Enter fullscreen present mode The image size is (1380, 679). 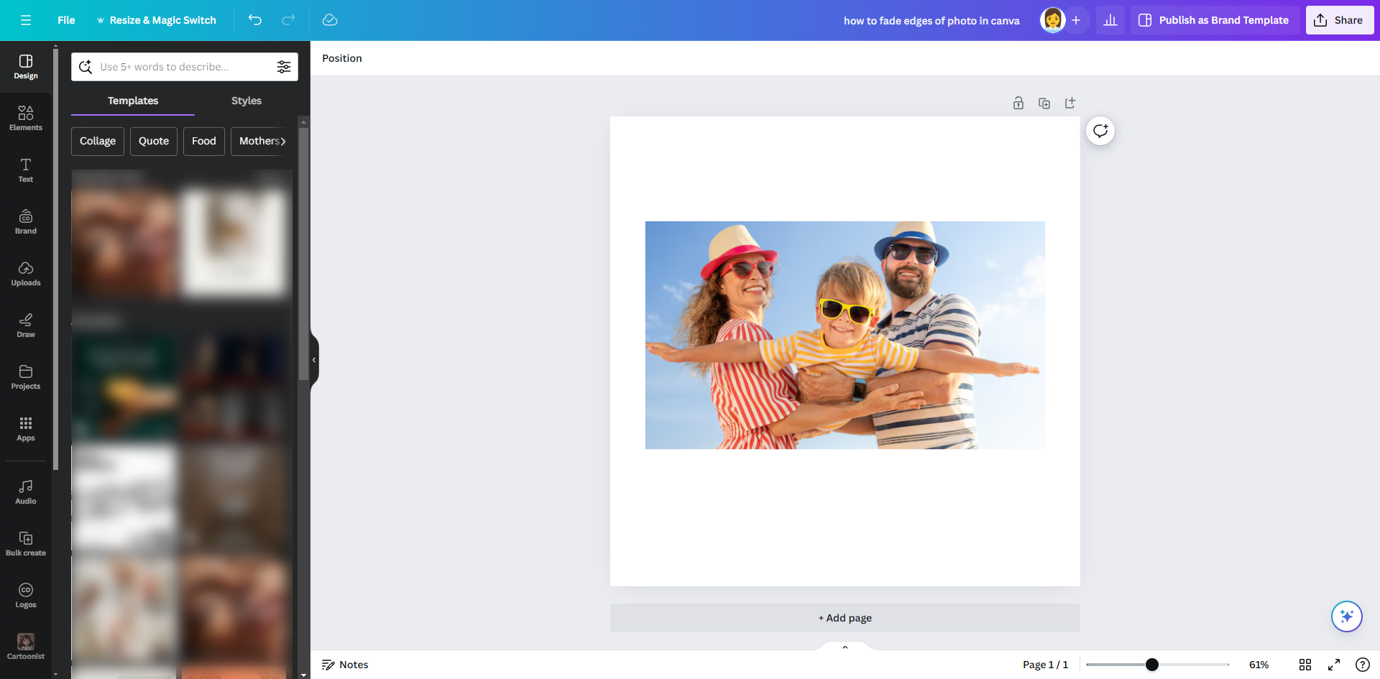(1334, 665)
